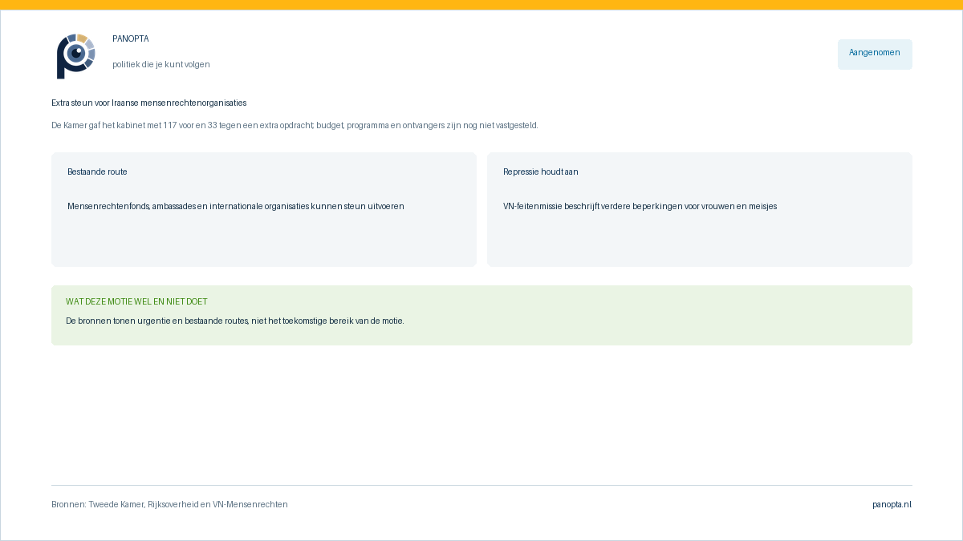Click the Panopta eye logo
This screenshot has width=963, height=541.
click(x=76, y=56)
